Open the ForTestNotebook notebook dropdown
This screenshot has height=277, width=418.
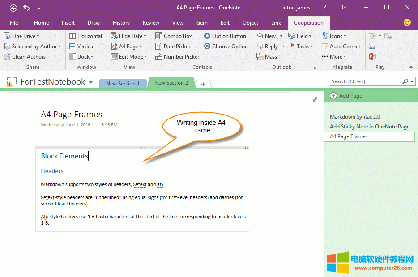point(90,82)
